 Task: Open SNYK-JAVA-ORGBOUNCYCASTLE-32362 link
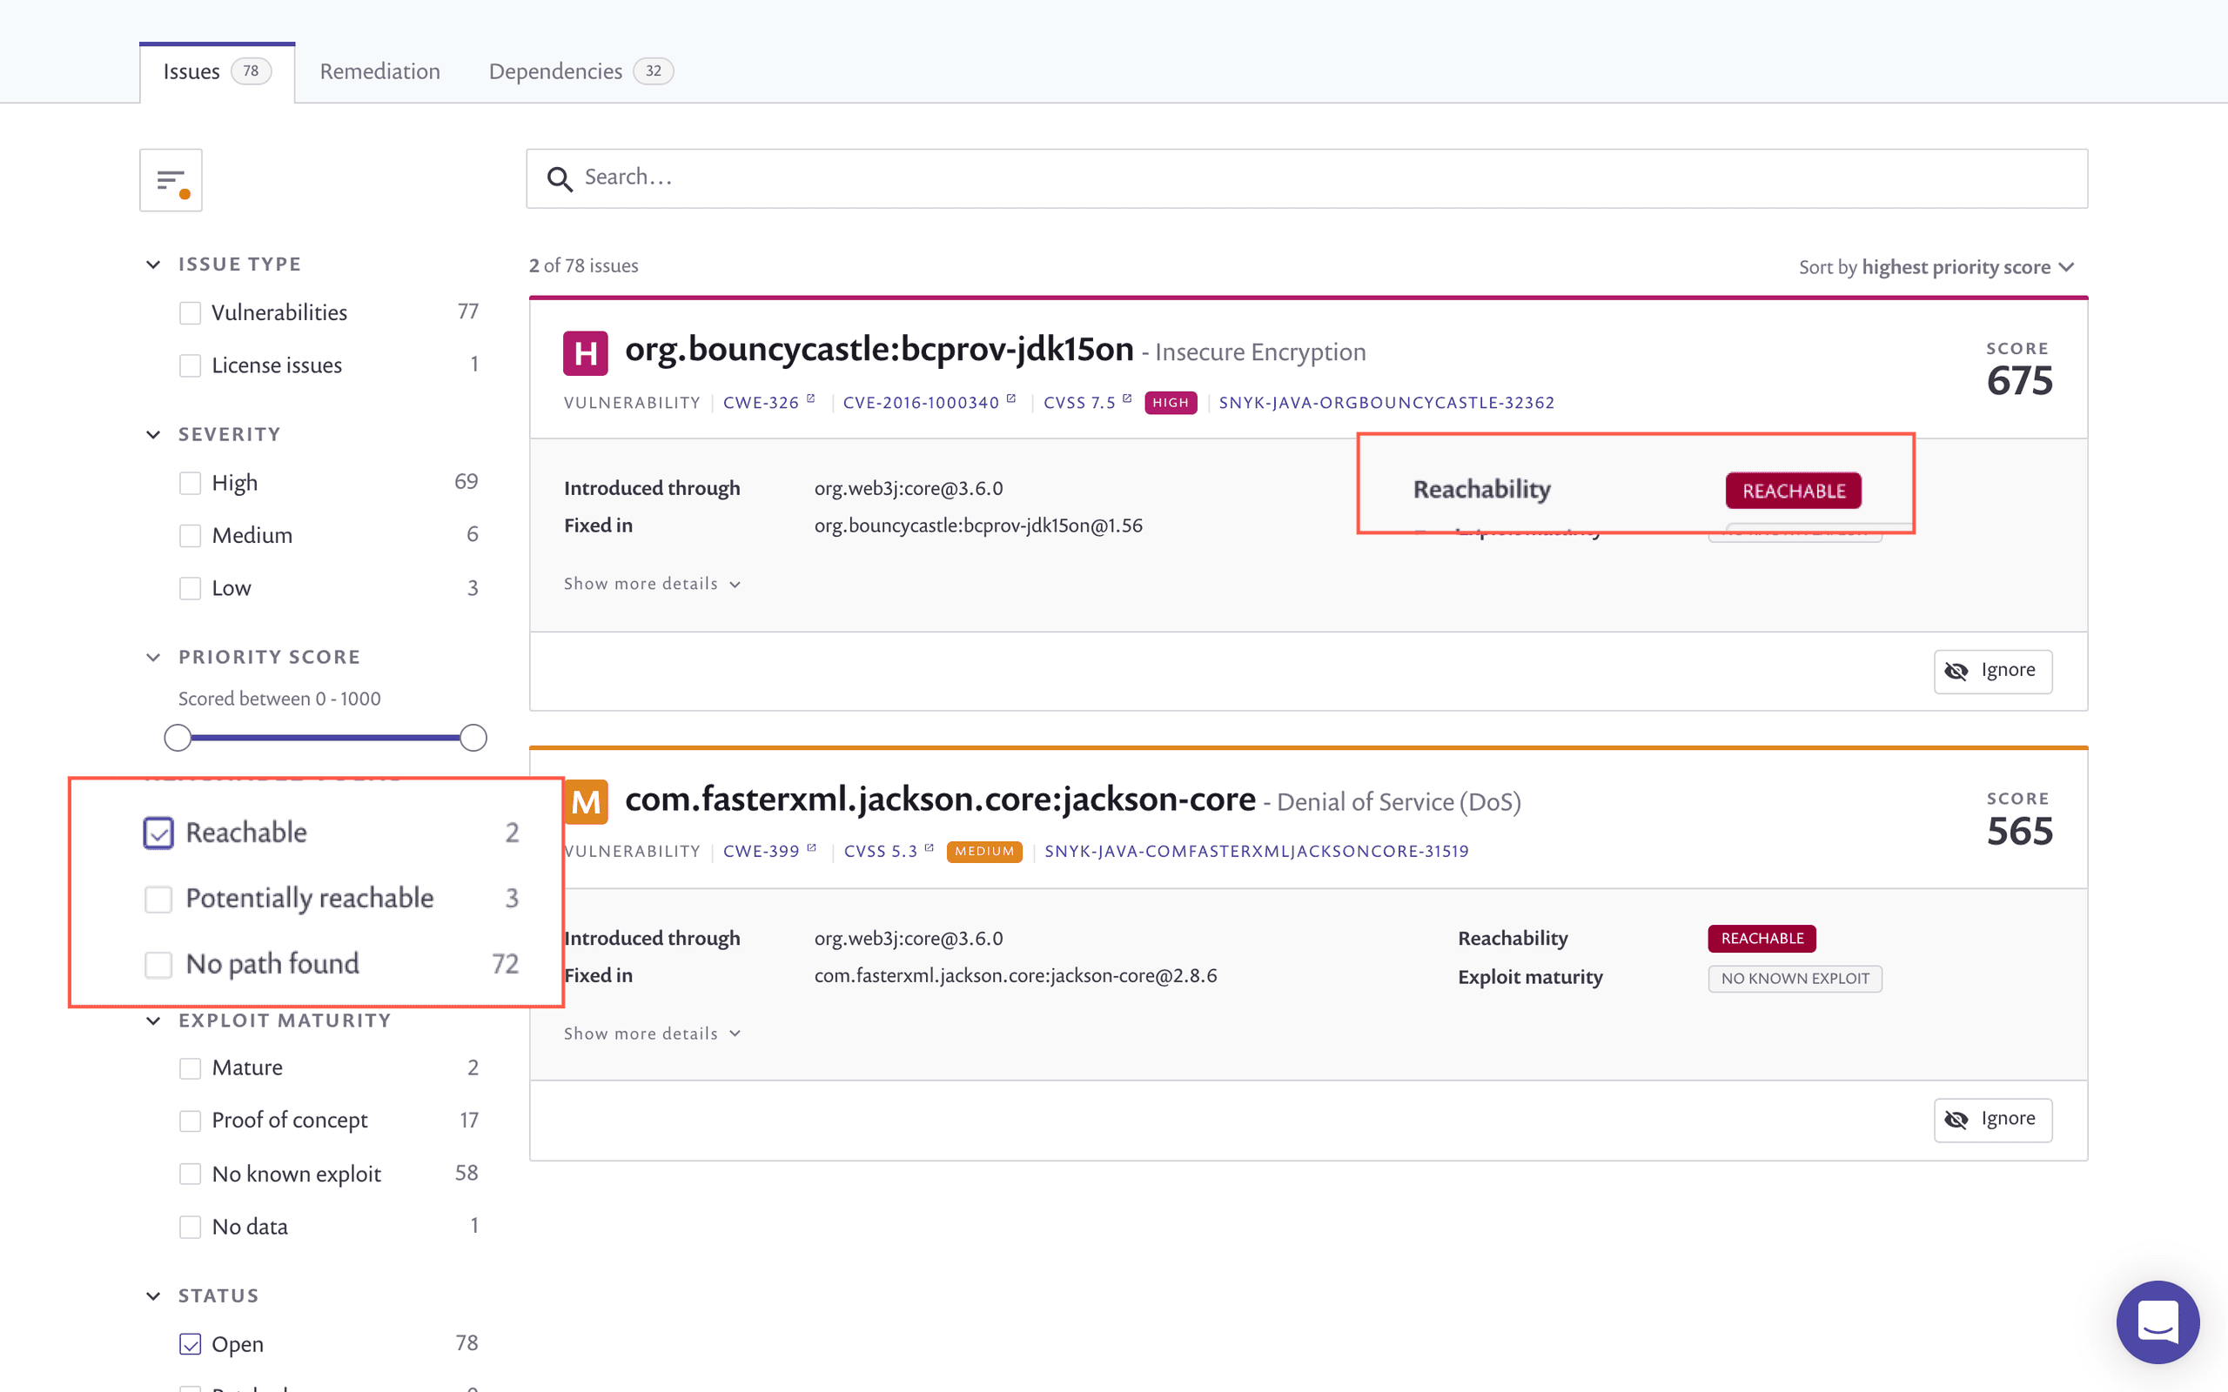click(1386, 403)
